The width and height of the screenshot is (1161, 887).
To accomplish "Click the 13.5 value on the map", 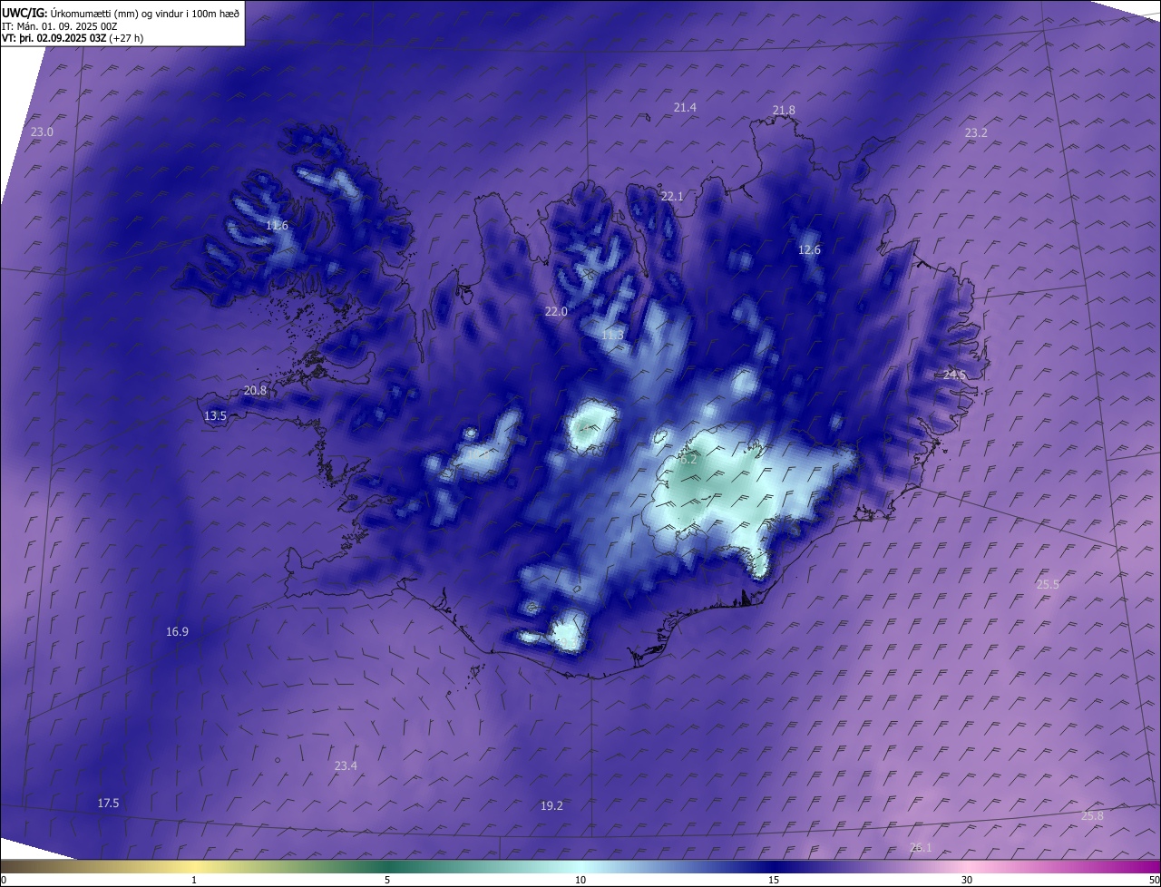I will click(215, 416).
